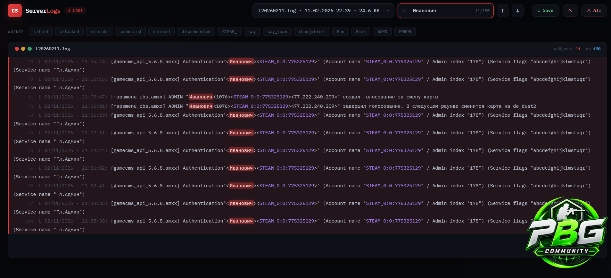The width and height of the screenshot is (611, 278).
Task: Apply the killed filter chip
Action: [x=41, y=31]
